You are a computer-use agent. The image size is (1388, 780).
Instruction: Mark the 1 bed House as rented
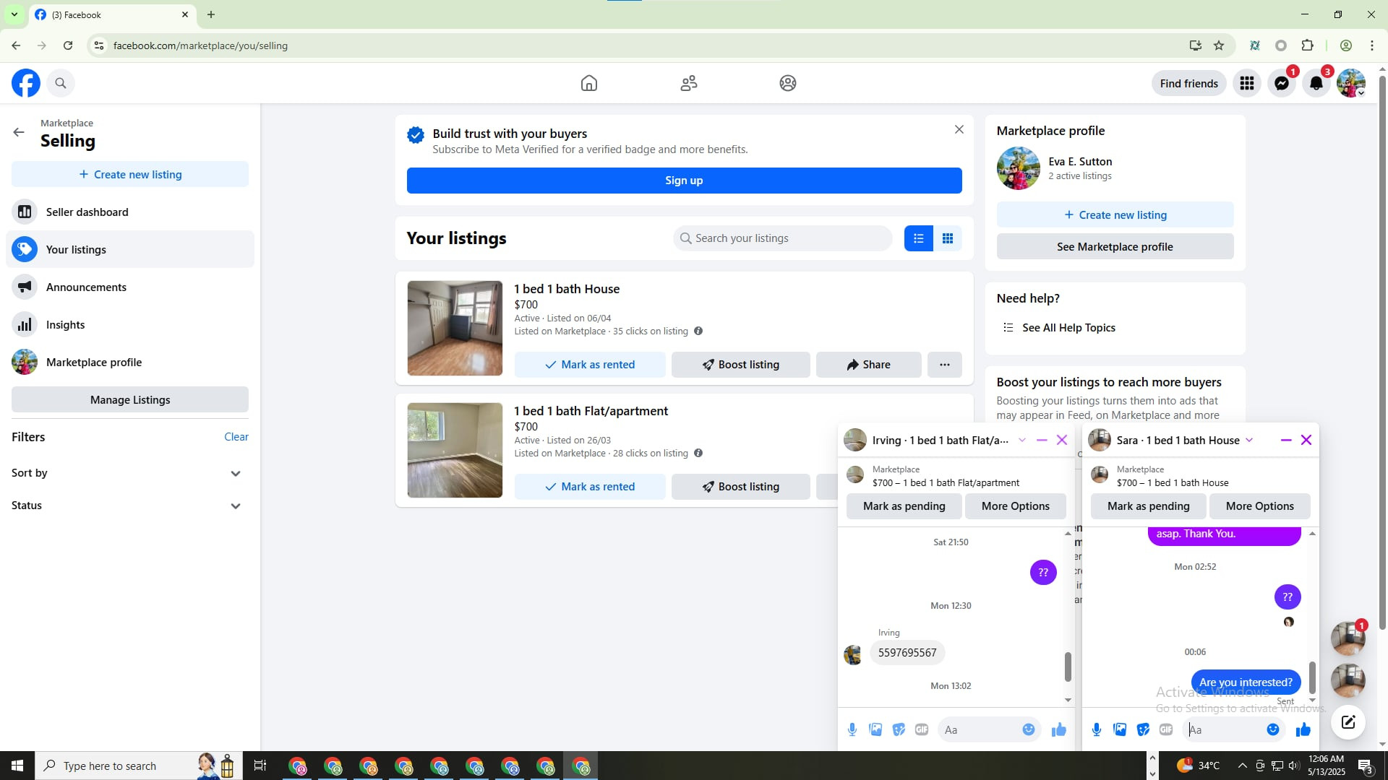(x=590, y=365)
